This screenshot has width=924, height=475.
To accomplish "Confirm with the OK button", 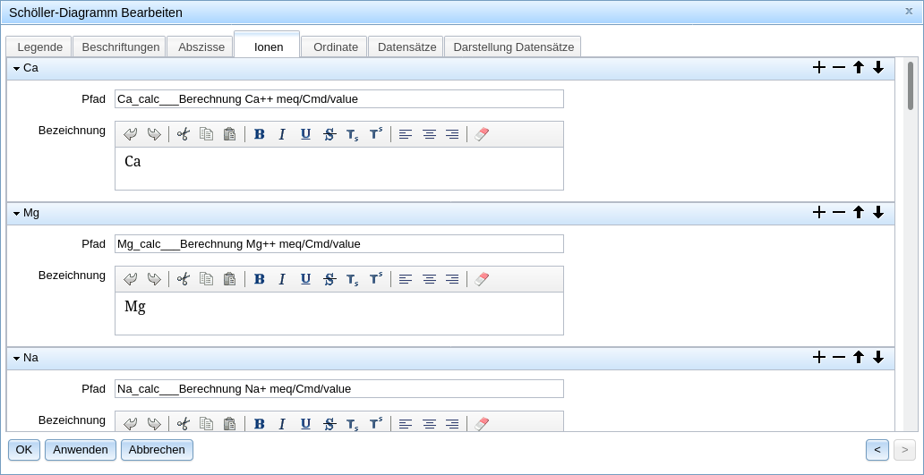I will coord(24,450).
